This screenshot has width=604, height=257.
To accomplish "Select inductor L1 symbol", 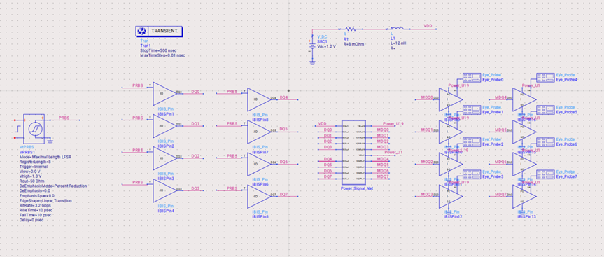I will coord(397,29).
